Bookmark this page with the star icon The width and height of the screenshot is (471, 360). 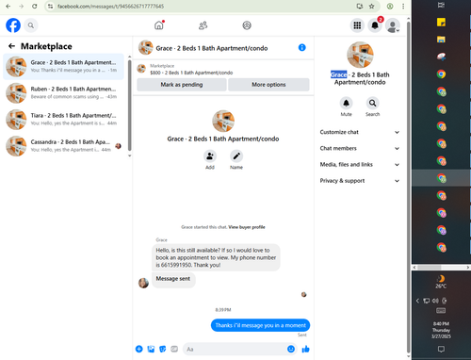[x=372, y=7]
